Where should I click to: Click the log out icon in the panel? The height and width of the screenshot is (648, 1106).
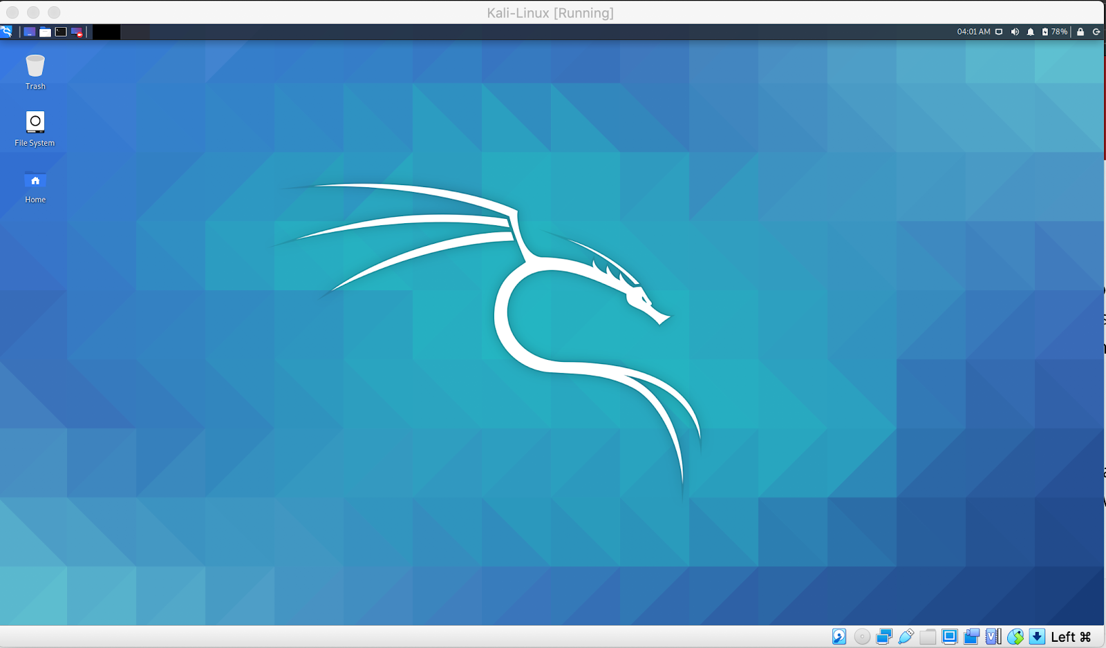[1096, 32]
